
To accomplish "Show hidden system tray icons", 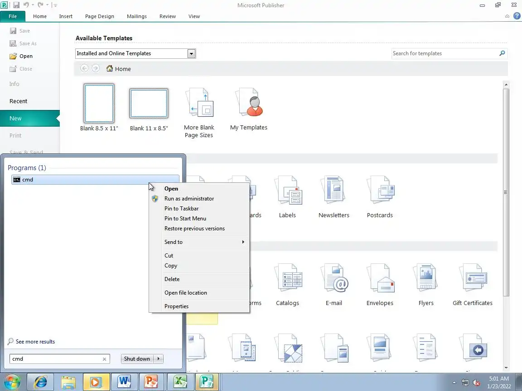I will point(454,383).
